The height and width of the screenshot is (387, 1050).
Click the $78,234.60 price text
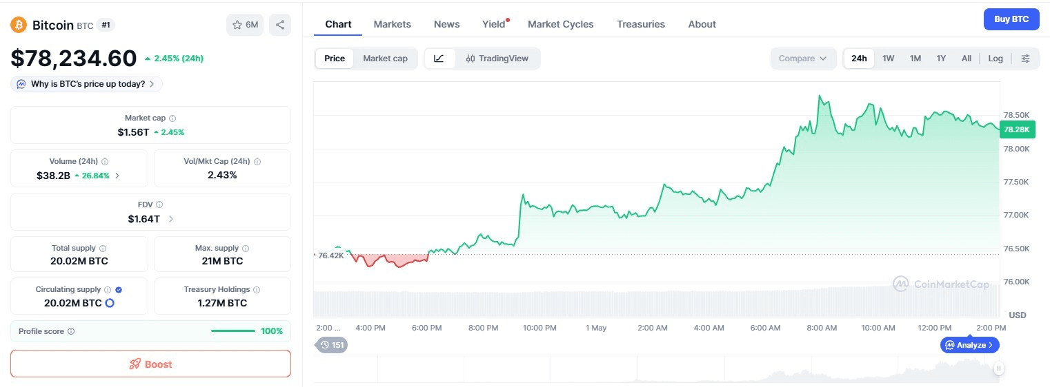74,59
